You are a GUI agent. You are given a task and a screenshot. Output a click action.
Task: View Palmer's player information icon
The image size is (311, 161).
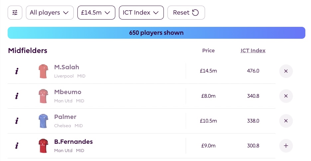coord(17,121)
